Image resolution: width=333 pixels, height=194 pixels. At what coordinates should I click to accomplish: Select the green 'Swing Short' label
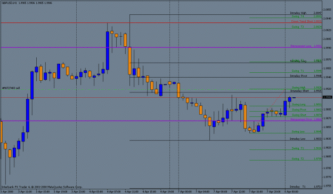point(299,115)
